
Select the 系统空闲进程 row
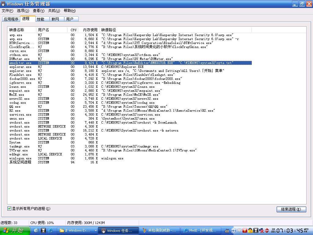(130, 162)
